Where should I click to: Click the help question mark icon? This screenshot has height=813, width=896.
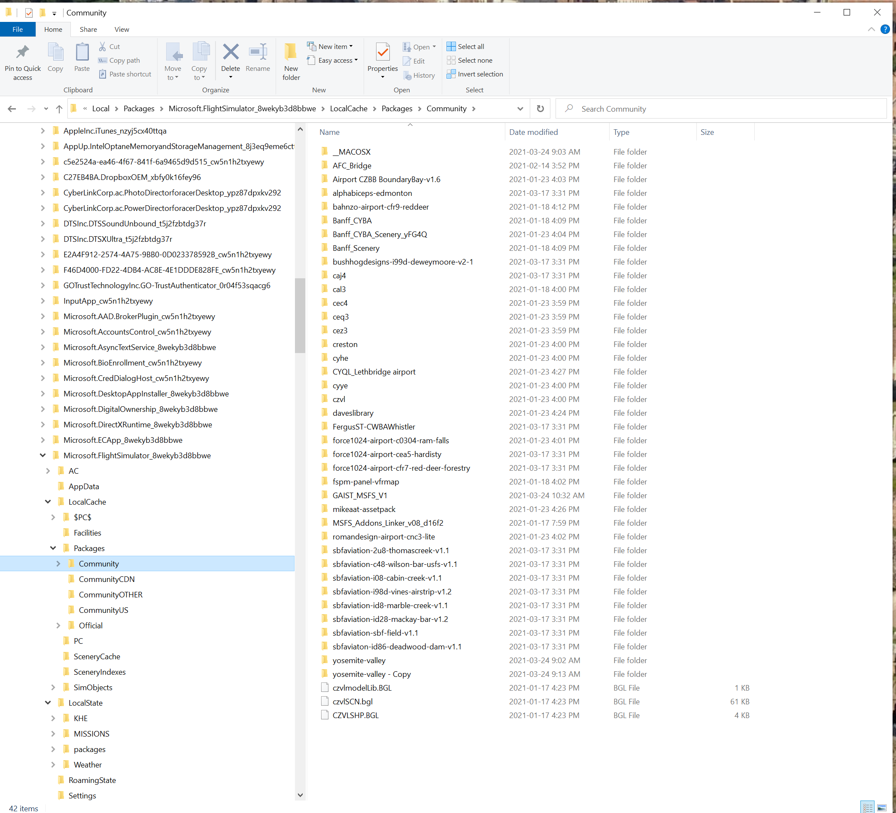click(885, 29)
